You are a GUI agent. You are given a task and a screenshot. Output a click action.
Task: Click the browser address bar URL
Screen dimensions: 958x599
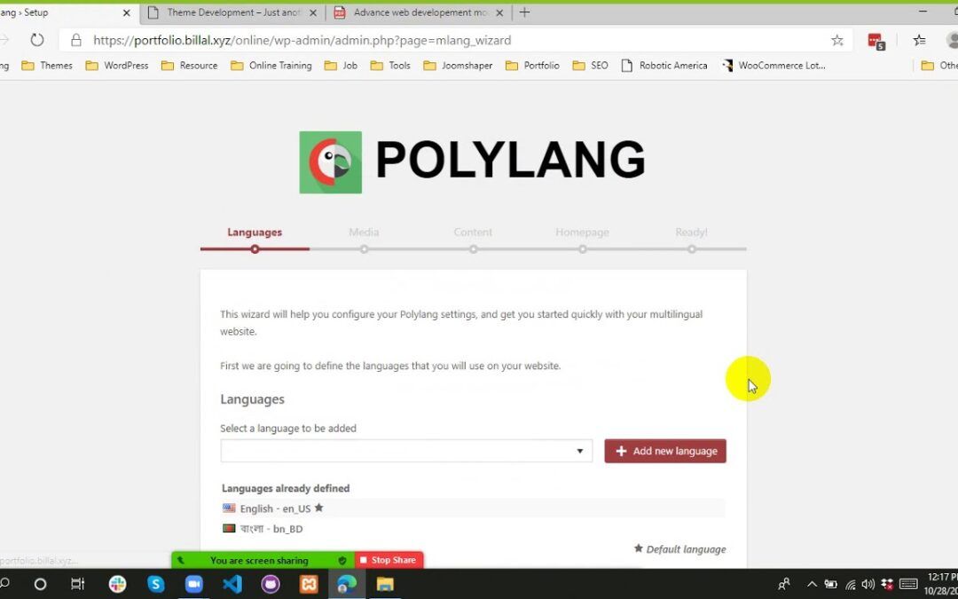[x=302, y=40]
